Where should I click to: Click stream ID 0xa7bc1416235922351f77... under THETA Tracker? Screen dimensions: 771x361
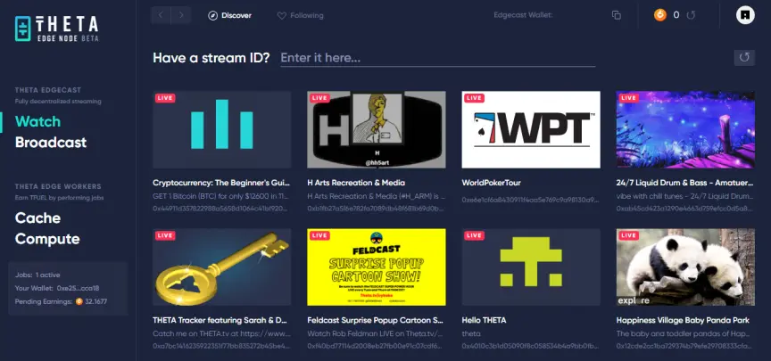pos(221,346)
